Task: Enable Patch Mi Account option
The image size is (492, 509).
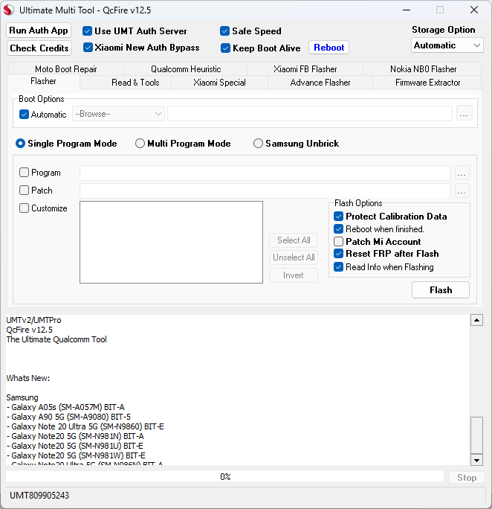Action: point(339,242)
